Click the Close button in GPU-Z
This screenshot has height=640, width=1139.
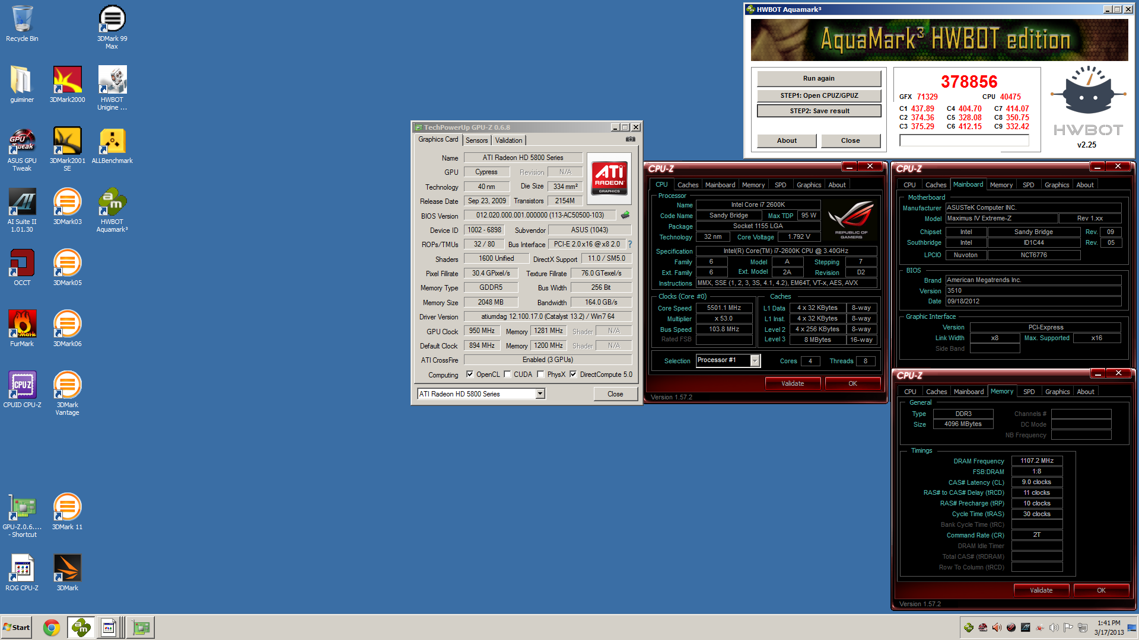pyautogui.click(x=615, y=394)
